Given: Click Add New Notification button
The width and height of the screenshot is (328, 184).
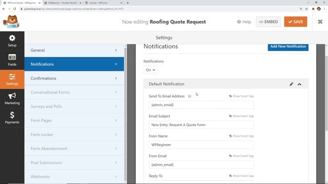Looking at the screenshot, I should 288,47.
